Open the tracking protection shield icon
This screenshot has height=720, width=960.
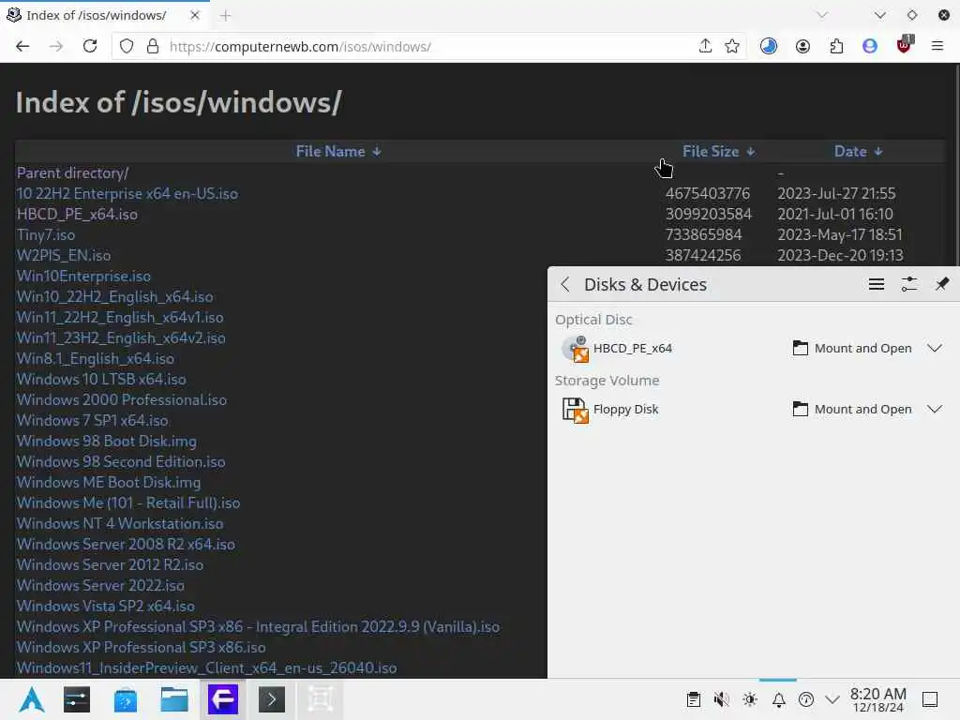127,47
